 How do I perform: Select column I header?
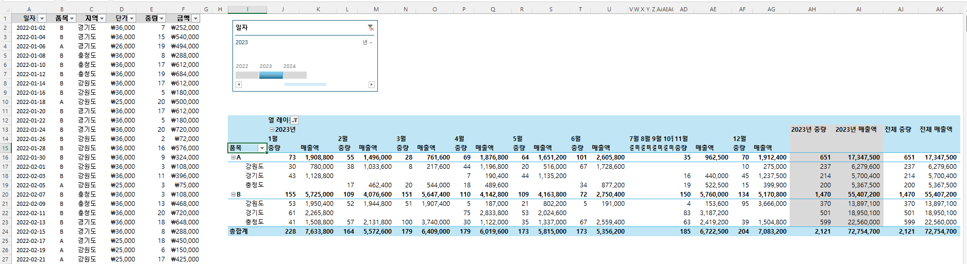pyautogui.click(x=247, y=9)
